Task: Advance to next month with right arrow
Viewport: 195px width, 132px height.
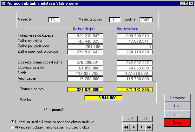Action: [x=141, y=127]
